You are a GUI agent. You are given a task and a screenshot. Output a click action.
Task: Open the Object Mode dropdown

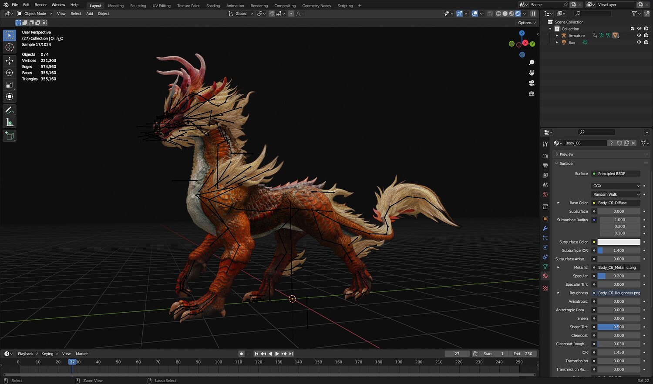[x=35, y=13]
